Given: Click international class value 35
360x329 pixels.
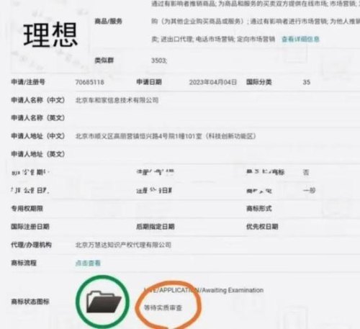Looking at the screenshot, I should (307, 82).
